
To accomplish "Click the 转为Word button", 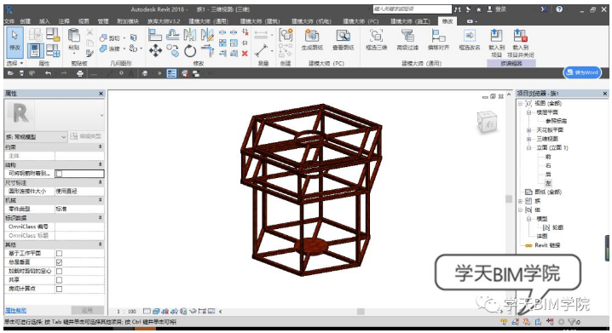I will [x=582, y=72].
